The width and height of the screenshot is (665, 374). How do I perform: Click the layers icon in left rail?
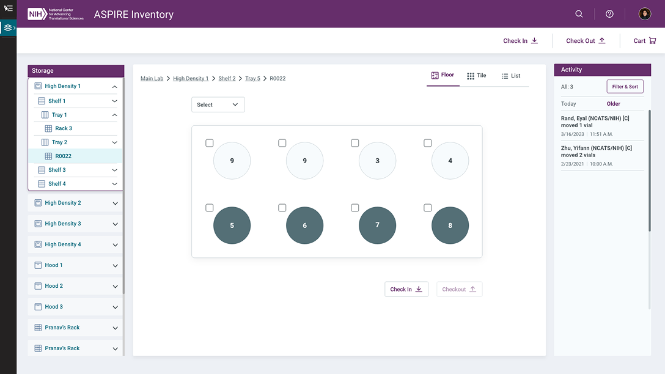click(8, 28)
